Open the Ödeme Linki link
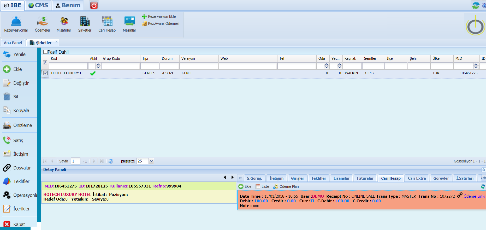This screenshot has width=486, height=230. [474, 196]
